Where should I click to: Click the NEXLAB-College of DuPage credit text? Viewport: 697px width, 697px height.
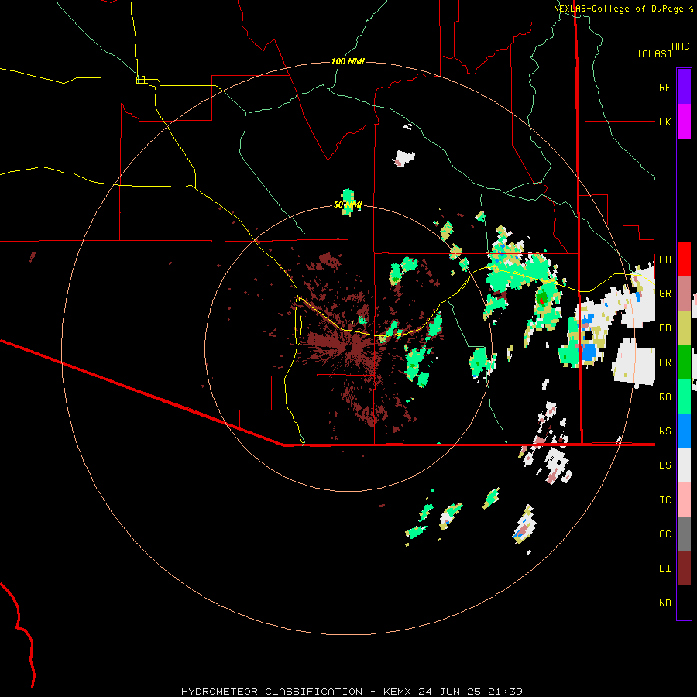[618, 9]
